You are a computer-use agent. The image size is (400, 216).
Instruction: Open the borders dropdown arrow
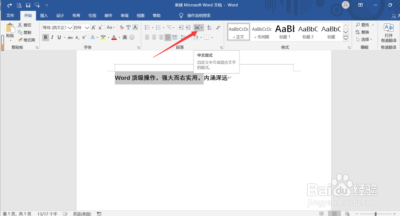pyautogui.click(x=212, y=38)
